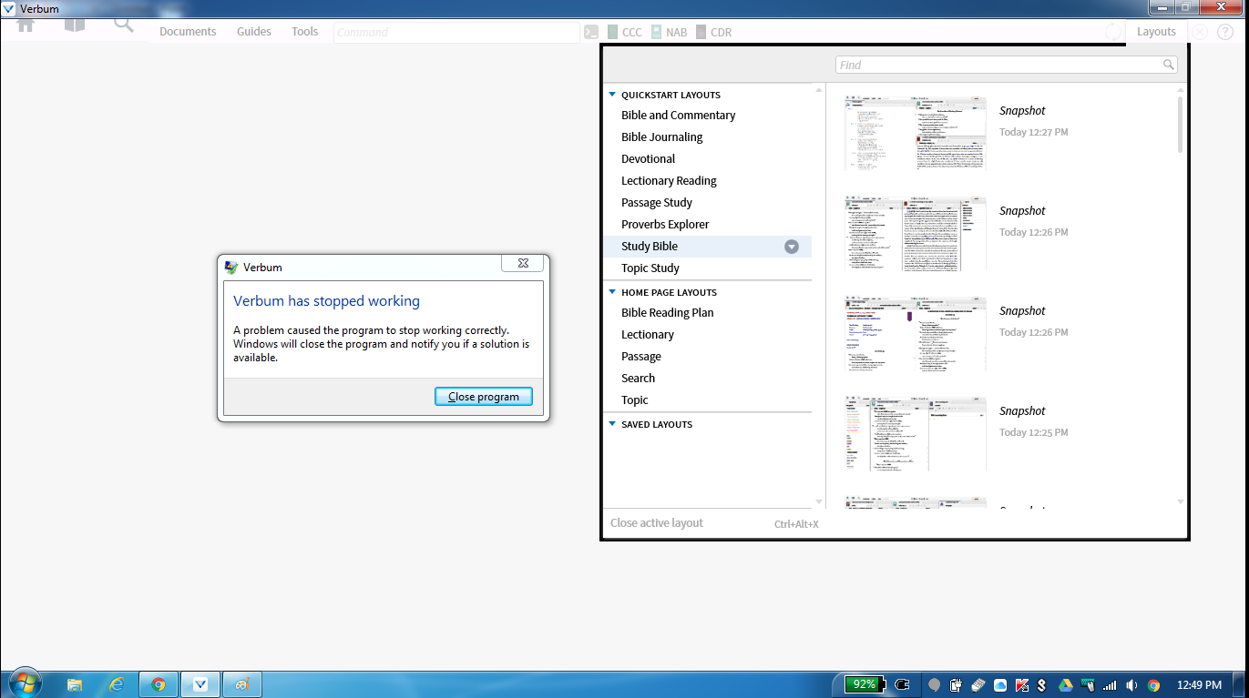The image size is (1249, 698).
Task: Open the first 12:26 PM snapshot thumbnail
Action: pos(916,234)
